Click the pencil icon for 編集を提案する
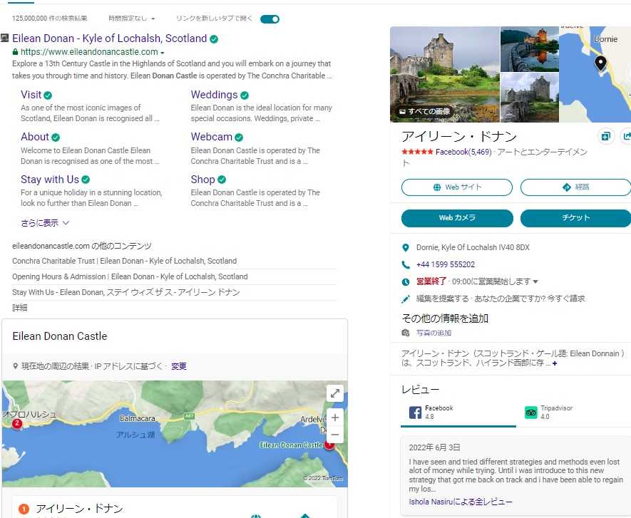 click(406, 299)
